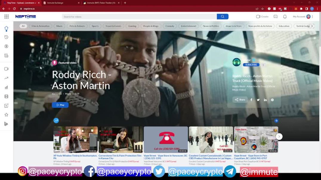Show next videos with carousel arrow

279,136
